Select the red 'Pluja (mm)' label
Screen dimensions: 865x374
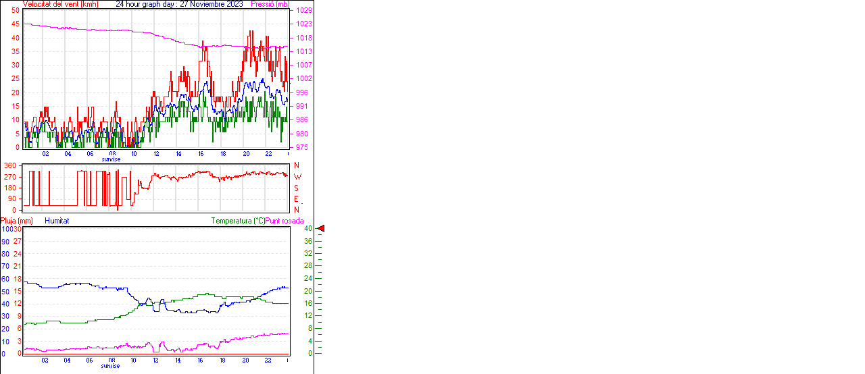(x=17, y=221)
